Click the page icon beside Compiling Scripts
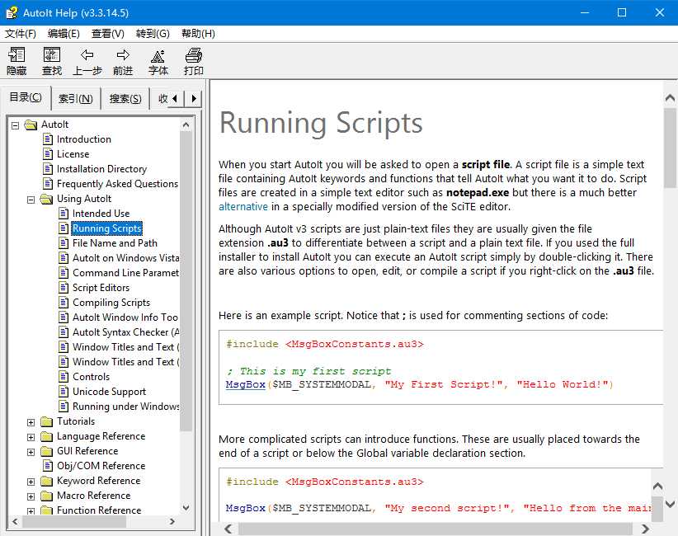 [x=64, y=302]
